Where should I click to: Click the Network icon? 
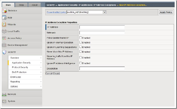4,94
